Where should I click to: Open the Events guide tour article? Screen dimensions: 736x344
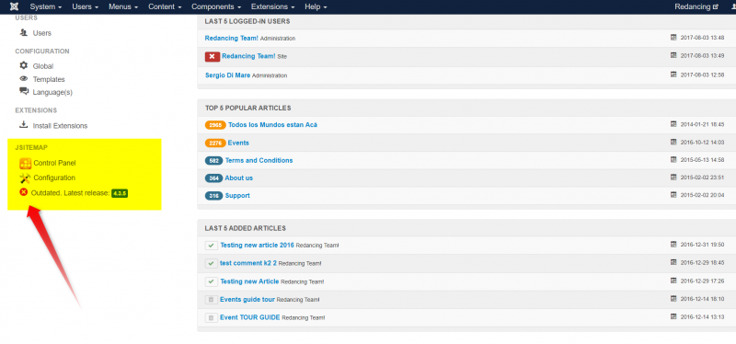[247, 300]
